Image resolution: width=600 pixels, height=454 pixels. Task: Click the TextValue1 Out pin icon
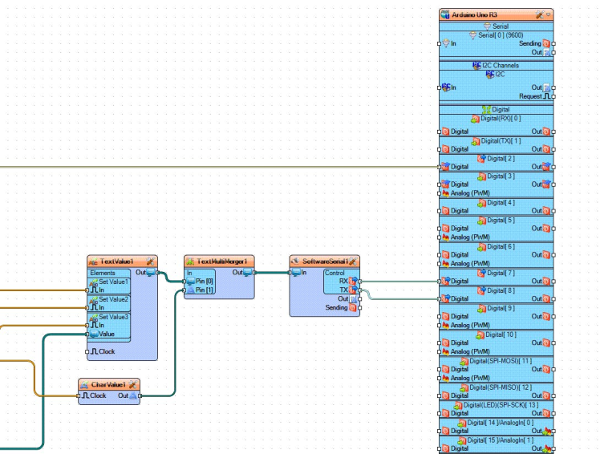(152, 274)
